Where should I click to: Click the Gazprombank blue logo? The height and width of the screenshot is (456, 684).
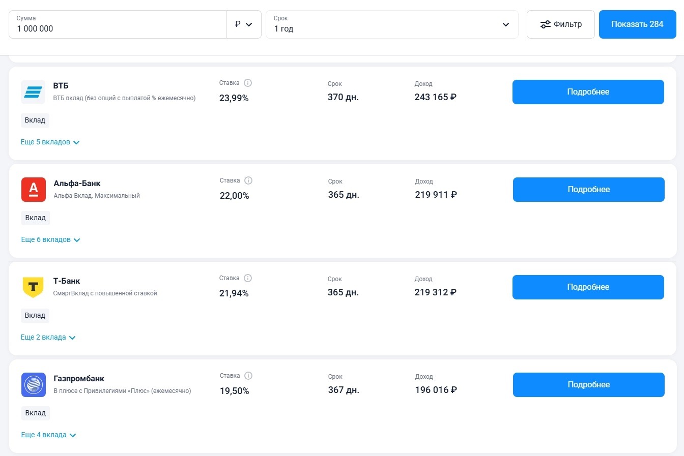[34, 385]
